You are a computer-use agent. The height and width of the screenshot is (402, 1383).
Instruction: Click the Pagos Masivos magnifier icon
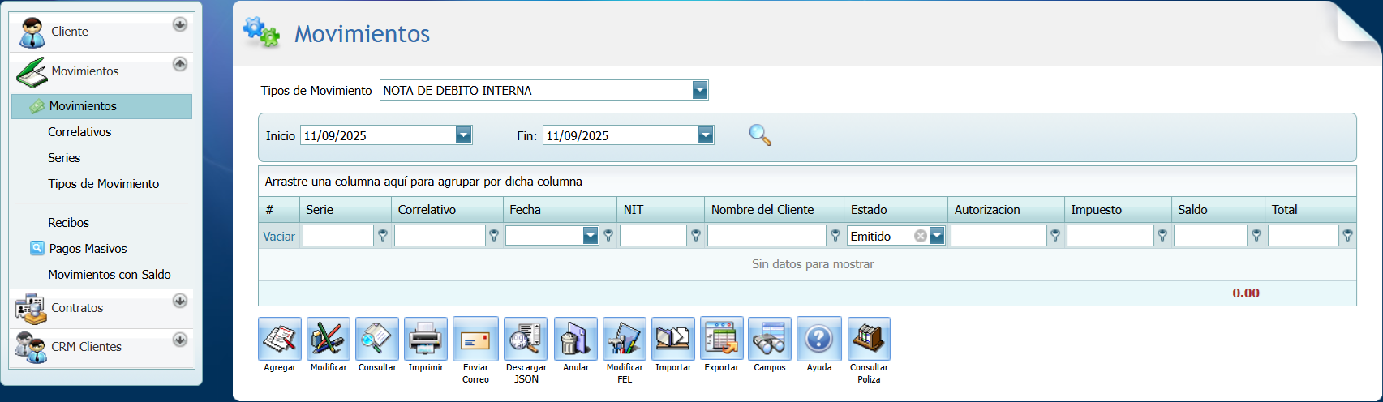37,248
